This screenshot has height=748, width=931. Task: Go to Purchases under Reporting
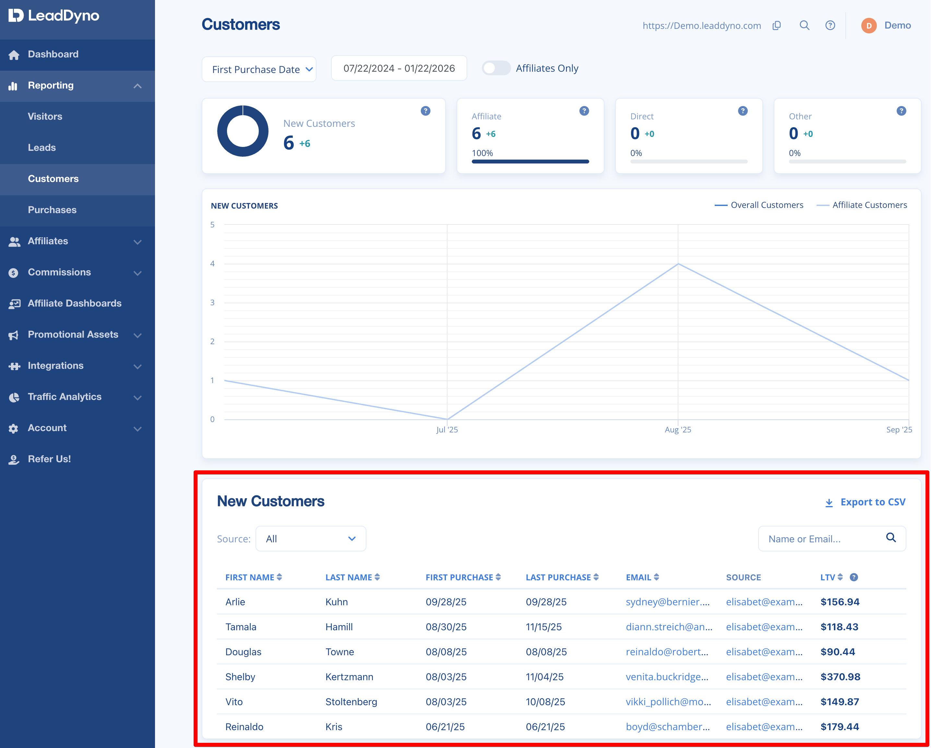point(52,210)
